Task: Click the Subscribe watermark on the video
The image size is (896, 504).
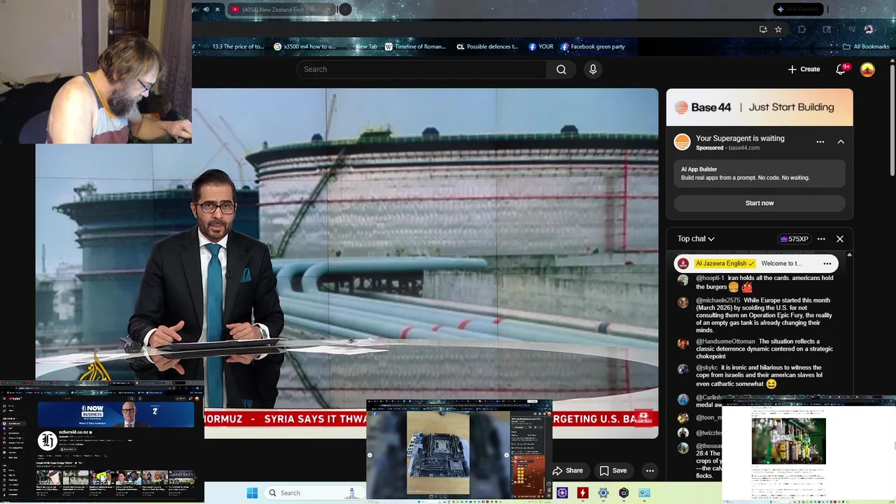Action: (643, 418)
